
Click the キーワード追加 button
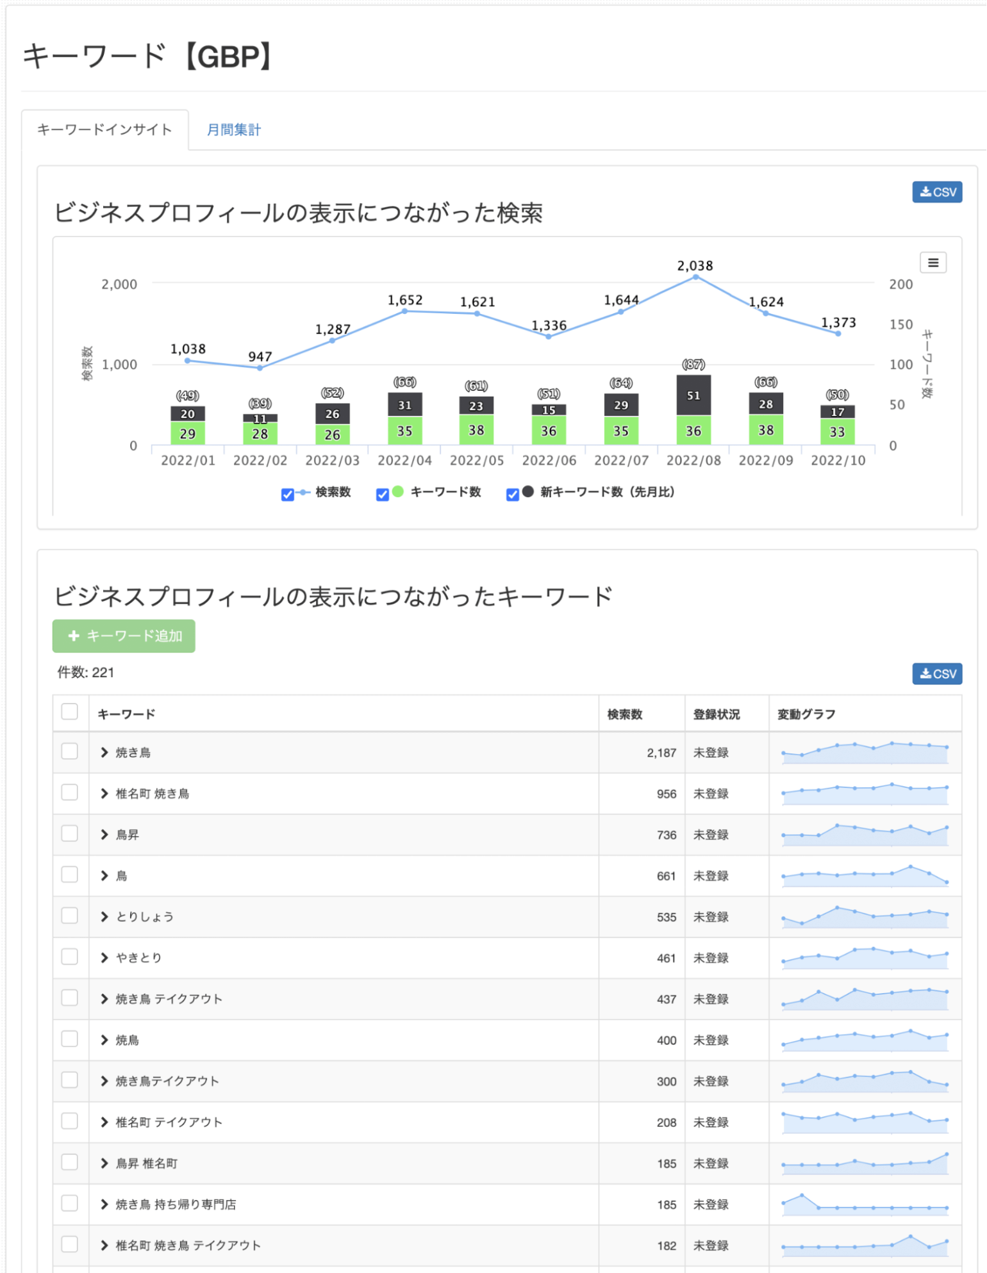(x=124, y=636)
